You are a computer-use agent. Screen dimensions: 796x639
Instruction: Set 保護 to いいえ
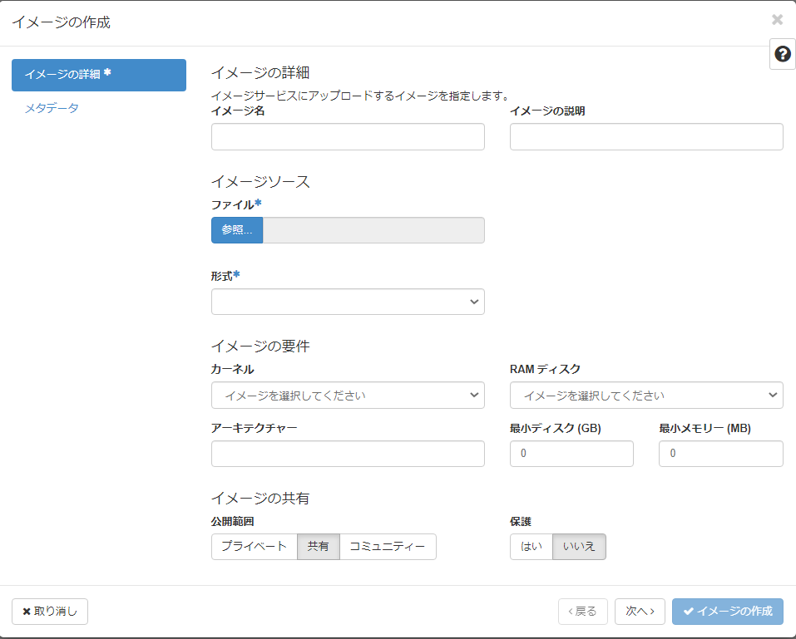579,547
